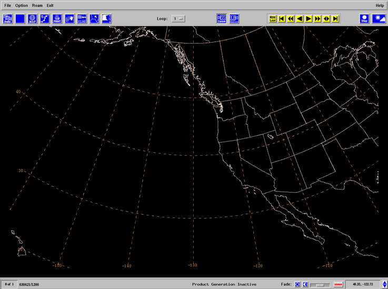
Task: Click the Product Generation Inactive status text
Action: (x=224, y=284)
